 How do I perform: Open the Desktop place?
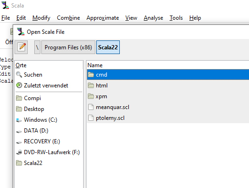(34, 109)
